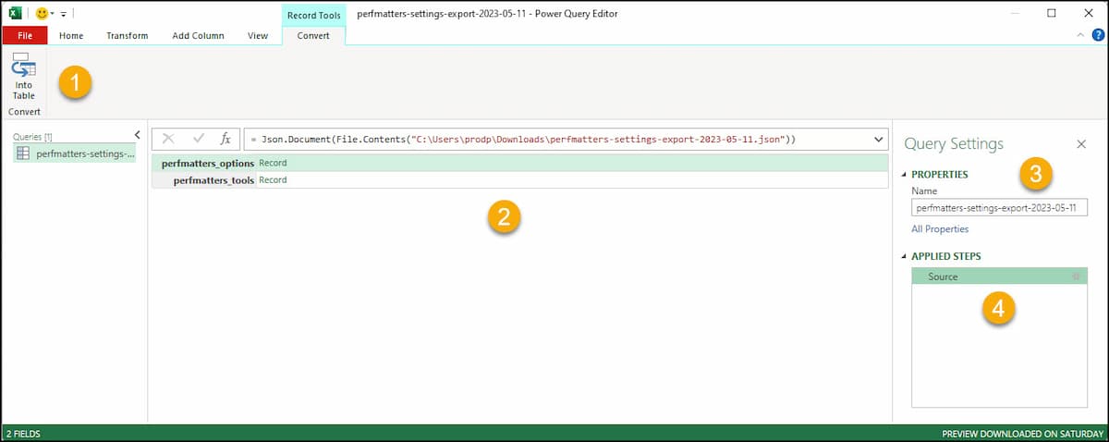
Task: Switch to the Add Column tab
Action: tap(198, 35)
